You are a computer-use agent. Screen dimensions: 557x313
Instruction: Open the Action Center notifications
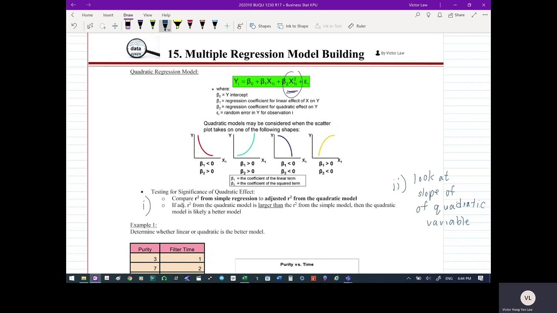(480, 278)
